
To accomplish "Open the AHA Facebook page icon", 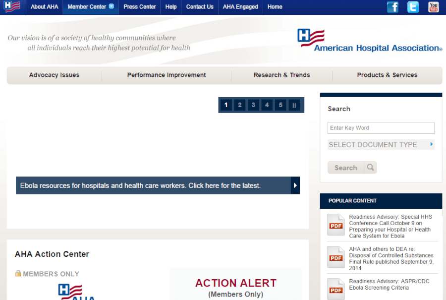I will pyautogui.click(x=392, y=7).
